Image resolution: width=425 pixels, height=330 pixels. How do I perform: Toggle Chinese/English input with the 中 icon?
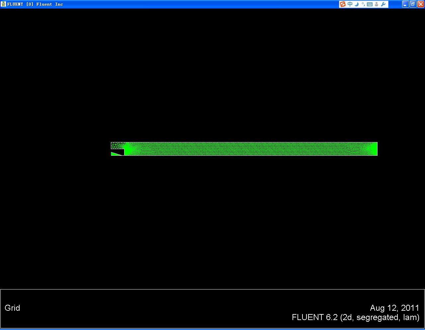point(350,4)
